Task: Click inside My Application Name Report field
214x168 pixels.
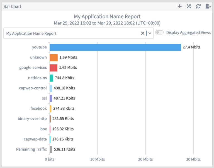Action: pyautogui.click(x=70, y=33)
